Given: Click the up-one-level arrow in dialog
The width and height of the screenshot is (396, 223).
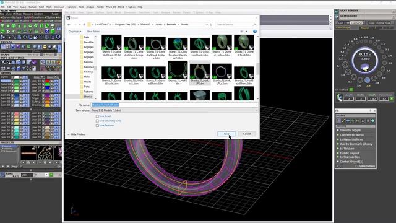Looking at the screenshot, I should 84,25.
